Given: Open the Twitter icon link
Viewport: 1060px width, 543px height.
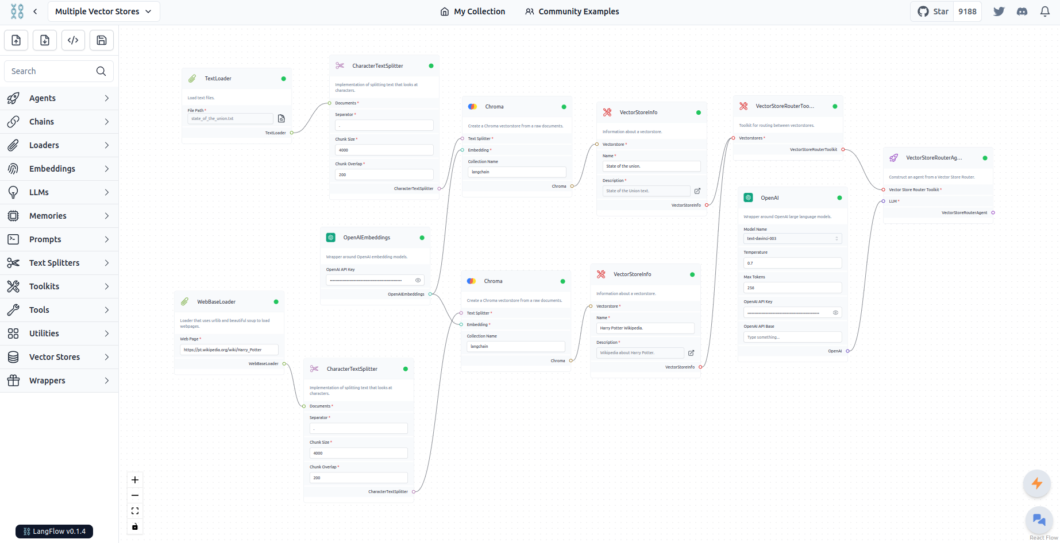Looking at the screenshot, I should (999, 11).
